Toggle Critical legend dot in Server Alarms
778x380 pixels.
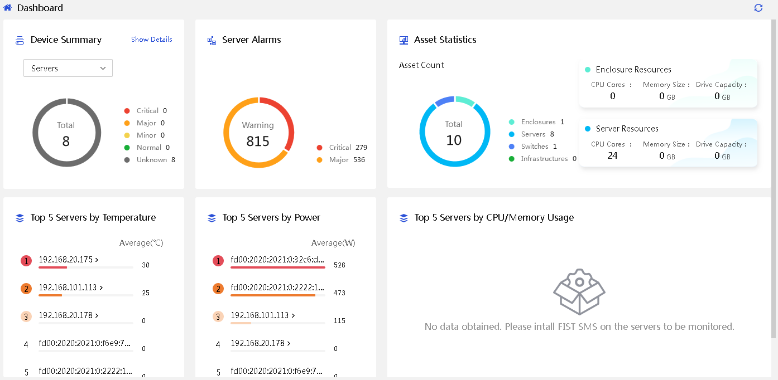click(x=319, y=148)
